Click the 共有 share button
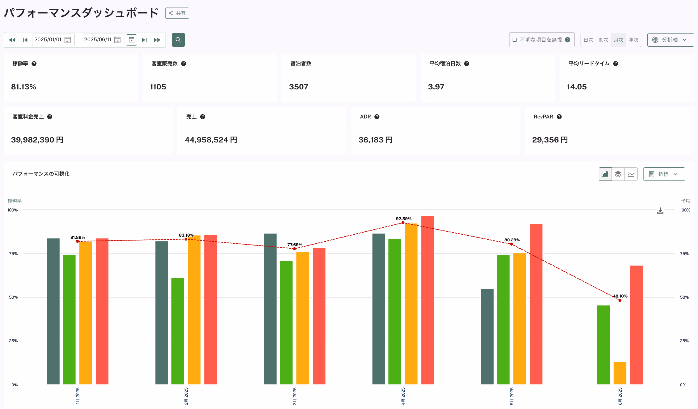The image size is (698, 409). point(177,13)
